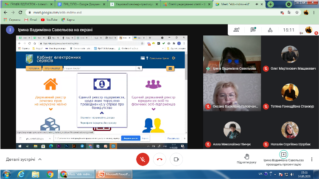
Task: Expand the Єдиний державний реєстр юридичних осіб chevron
Action: pyautogui.click(x=154, y=109)
